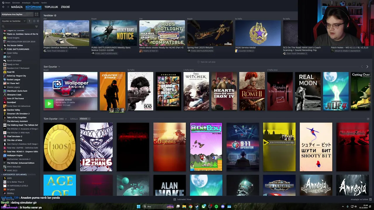374x210 pixels.
Task: Click the green play button on Wallpaper Engine
Action: coord(49,104)
